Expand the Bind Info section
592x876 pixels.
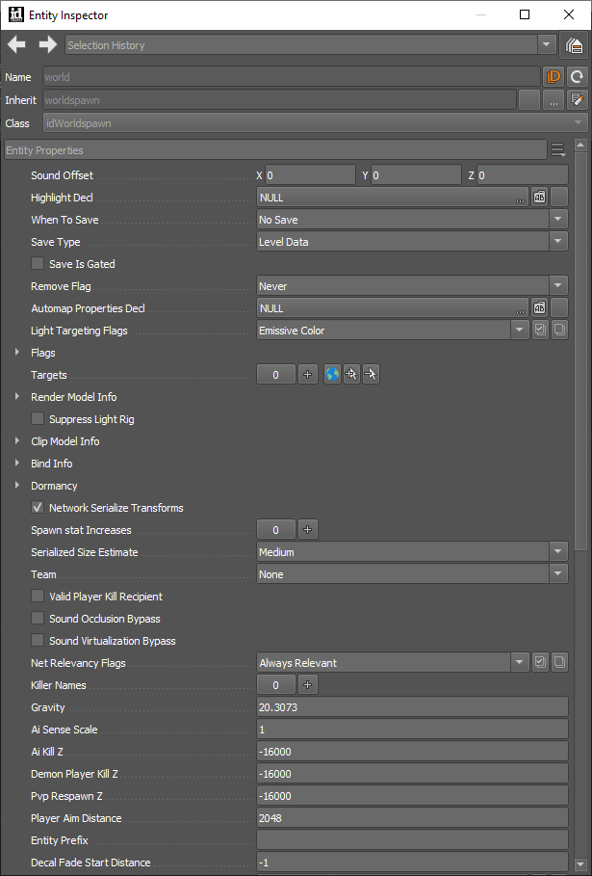(17, 464)
